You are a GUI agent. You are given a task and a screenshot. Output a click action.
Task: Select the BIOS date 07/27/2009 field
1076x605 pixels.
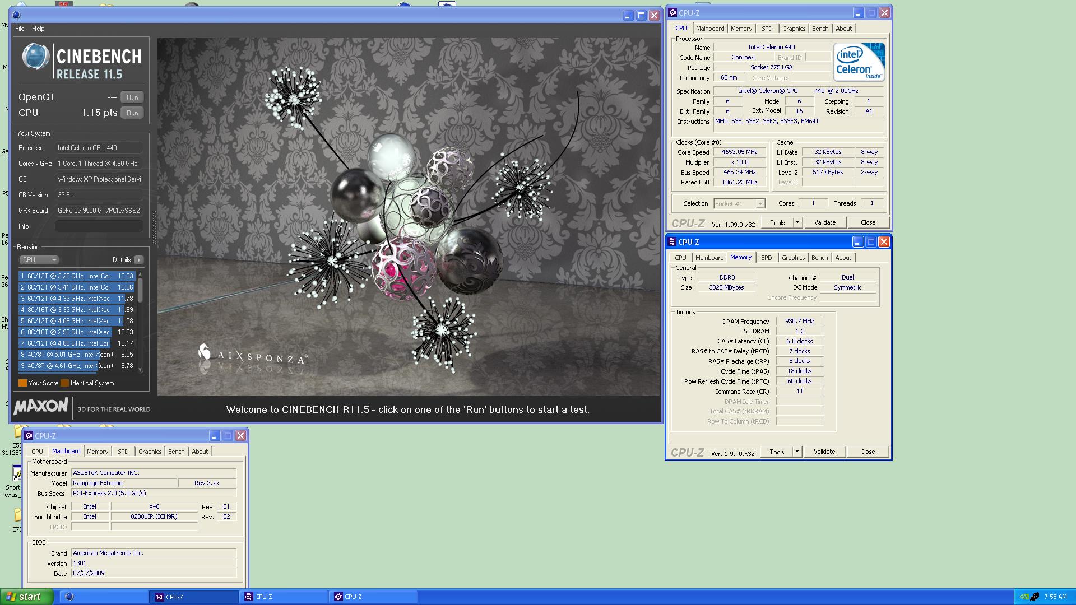[154, 574]
